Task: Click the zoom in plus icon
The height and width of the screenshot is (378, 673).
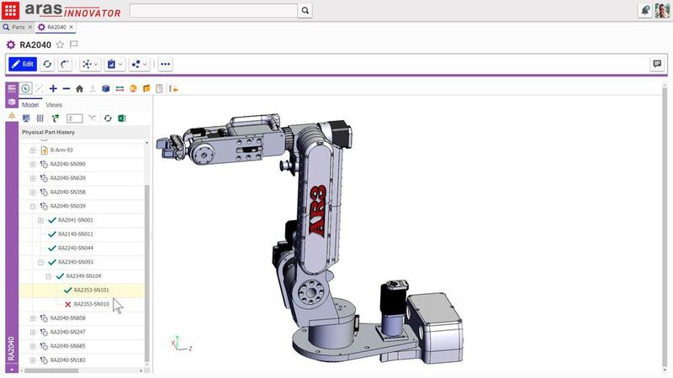Action: pos(53,88)
